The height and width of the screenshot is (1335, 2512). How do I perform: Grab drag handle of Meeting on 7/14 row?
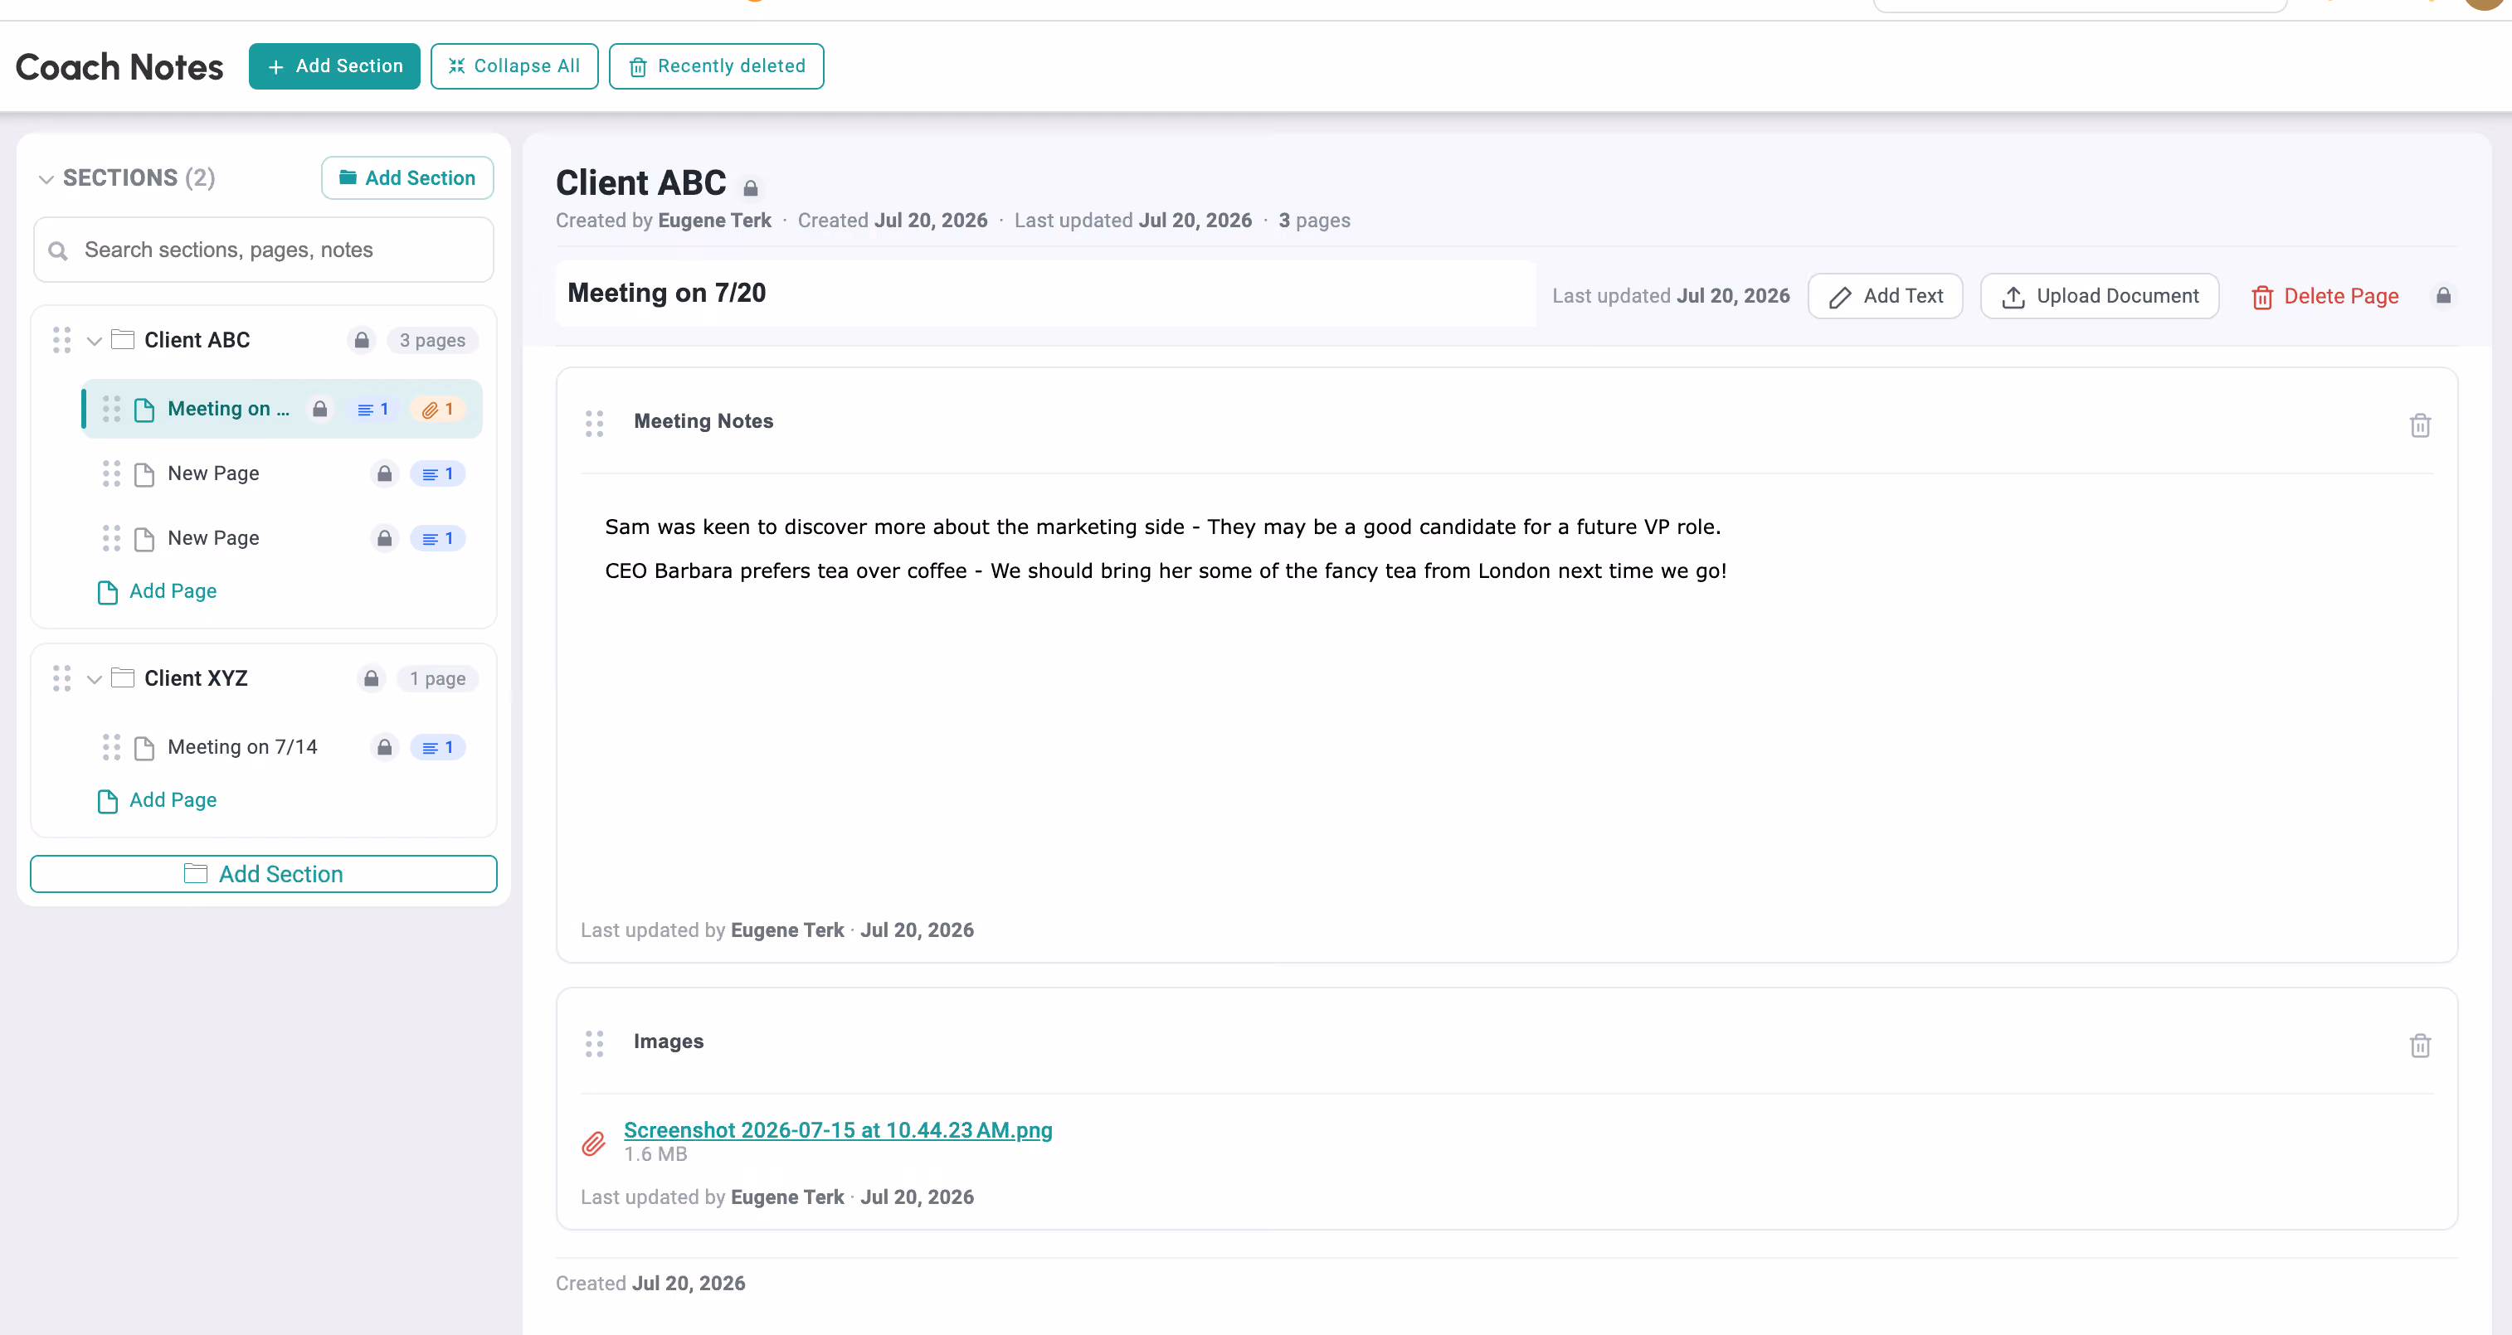(x=111, y=747)
